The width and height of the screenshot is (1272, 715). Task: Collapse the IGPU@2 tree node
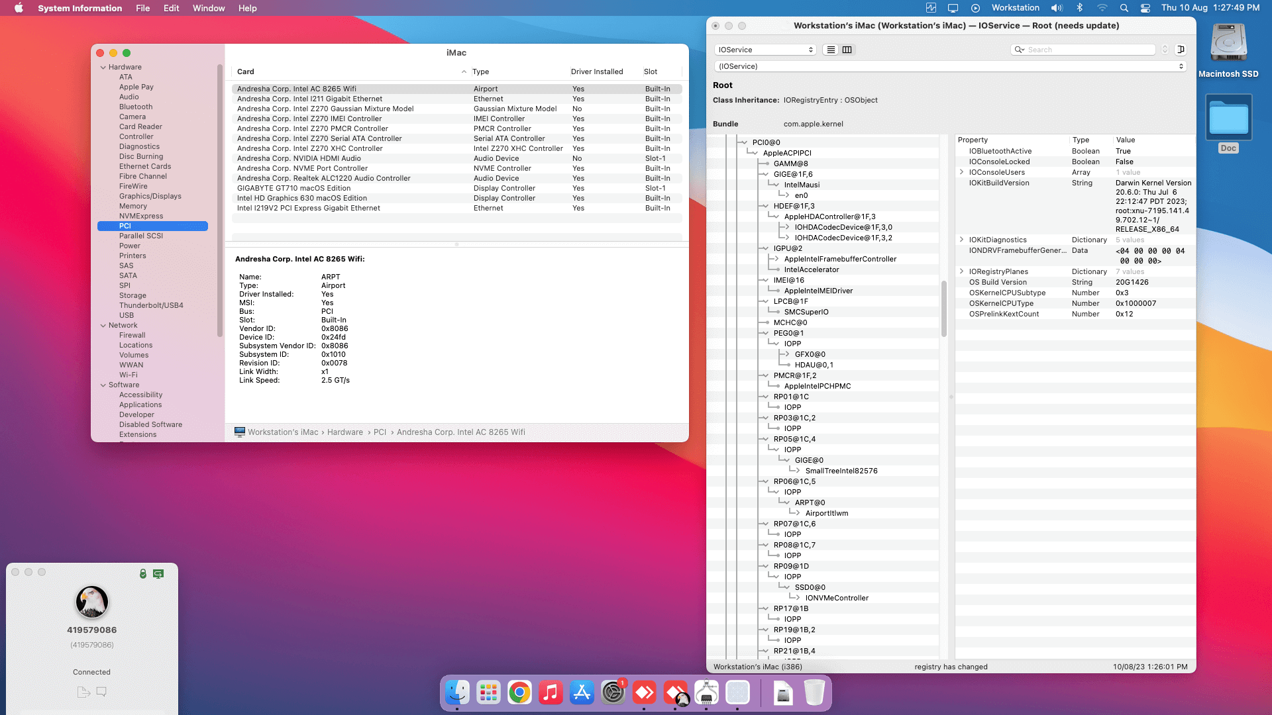coord(766,248)
